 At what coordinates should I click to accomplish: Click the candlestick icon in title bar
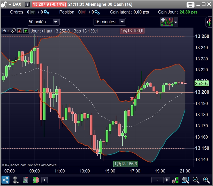tap(4, 4)
